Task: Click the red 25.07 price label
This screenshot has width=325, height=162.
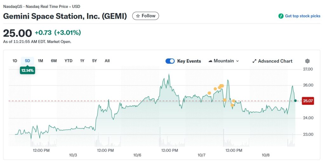Action: point(308,101)
